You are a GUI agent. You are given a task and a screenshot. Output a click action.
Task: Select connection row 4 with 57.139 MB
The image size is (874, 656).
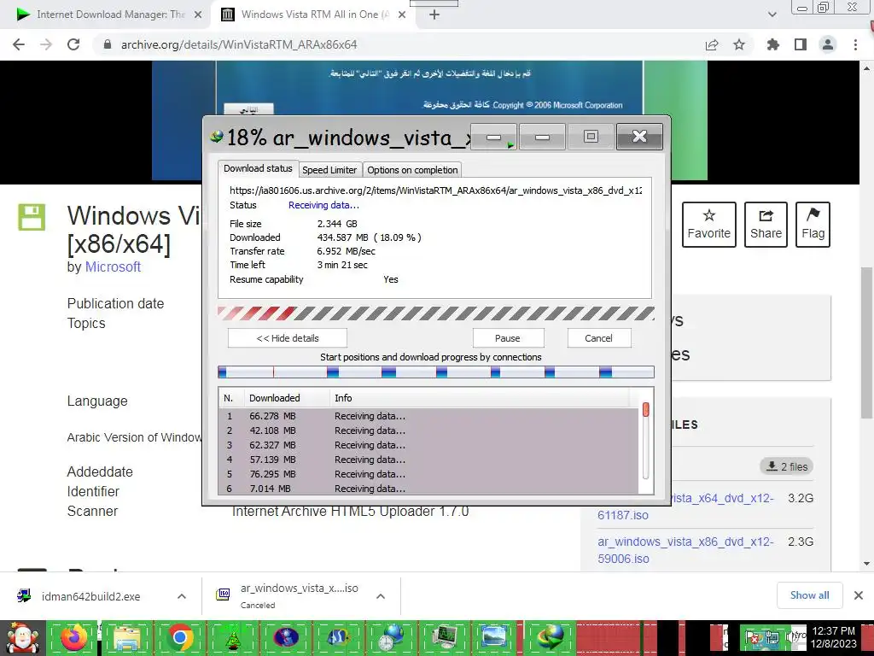coord(428,460)
